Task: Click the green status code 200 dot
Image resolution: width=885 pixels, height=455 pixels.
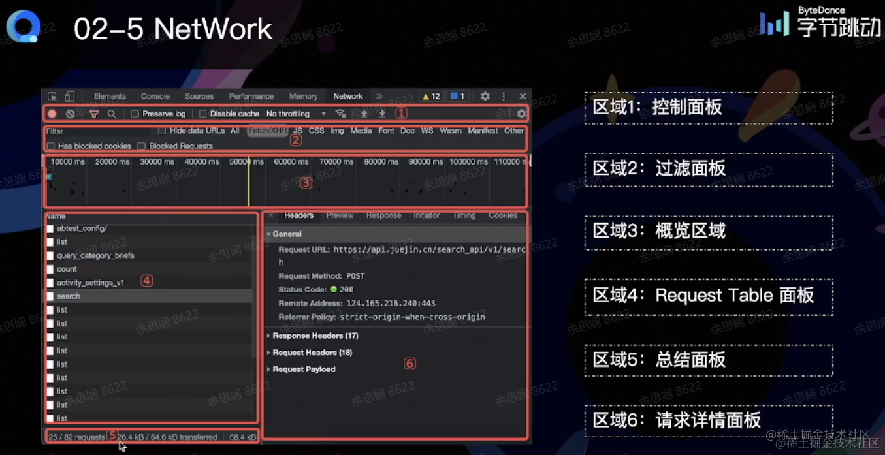Action: click(334, 289)
